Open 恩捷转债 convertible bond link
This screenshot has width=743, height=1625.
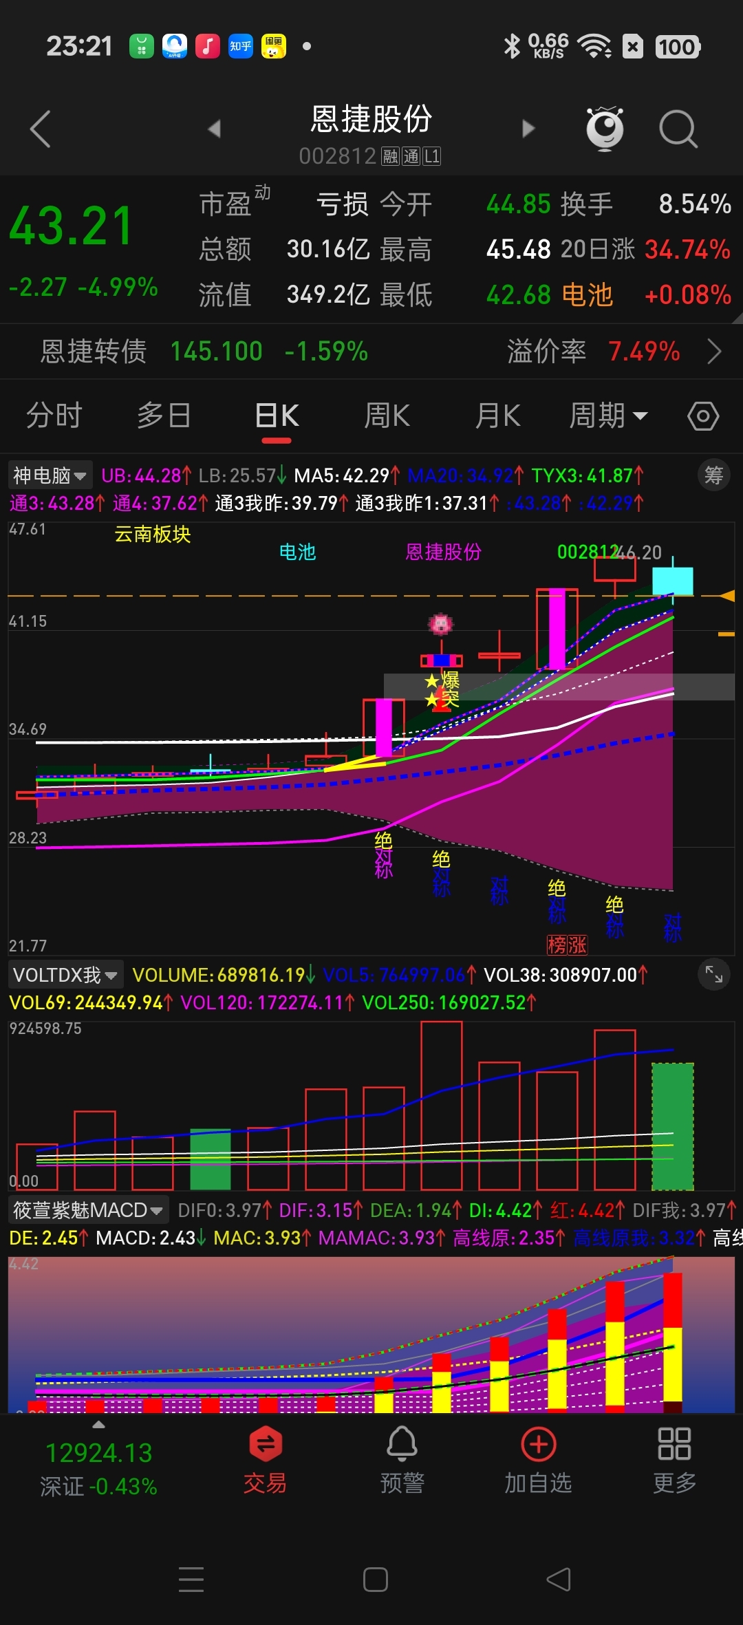pos(93,352)
